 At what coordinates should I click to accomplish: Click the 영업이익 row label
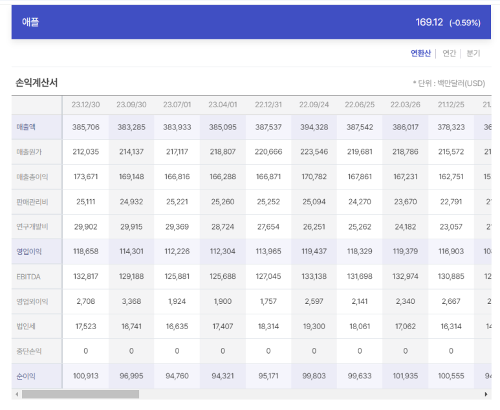(x=29, y=252)
